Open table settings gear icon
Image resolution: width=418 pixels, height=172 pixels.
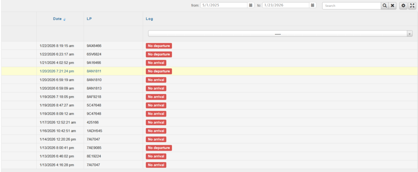pyautogui.click(x=403, y=6)
